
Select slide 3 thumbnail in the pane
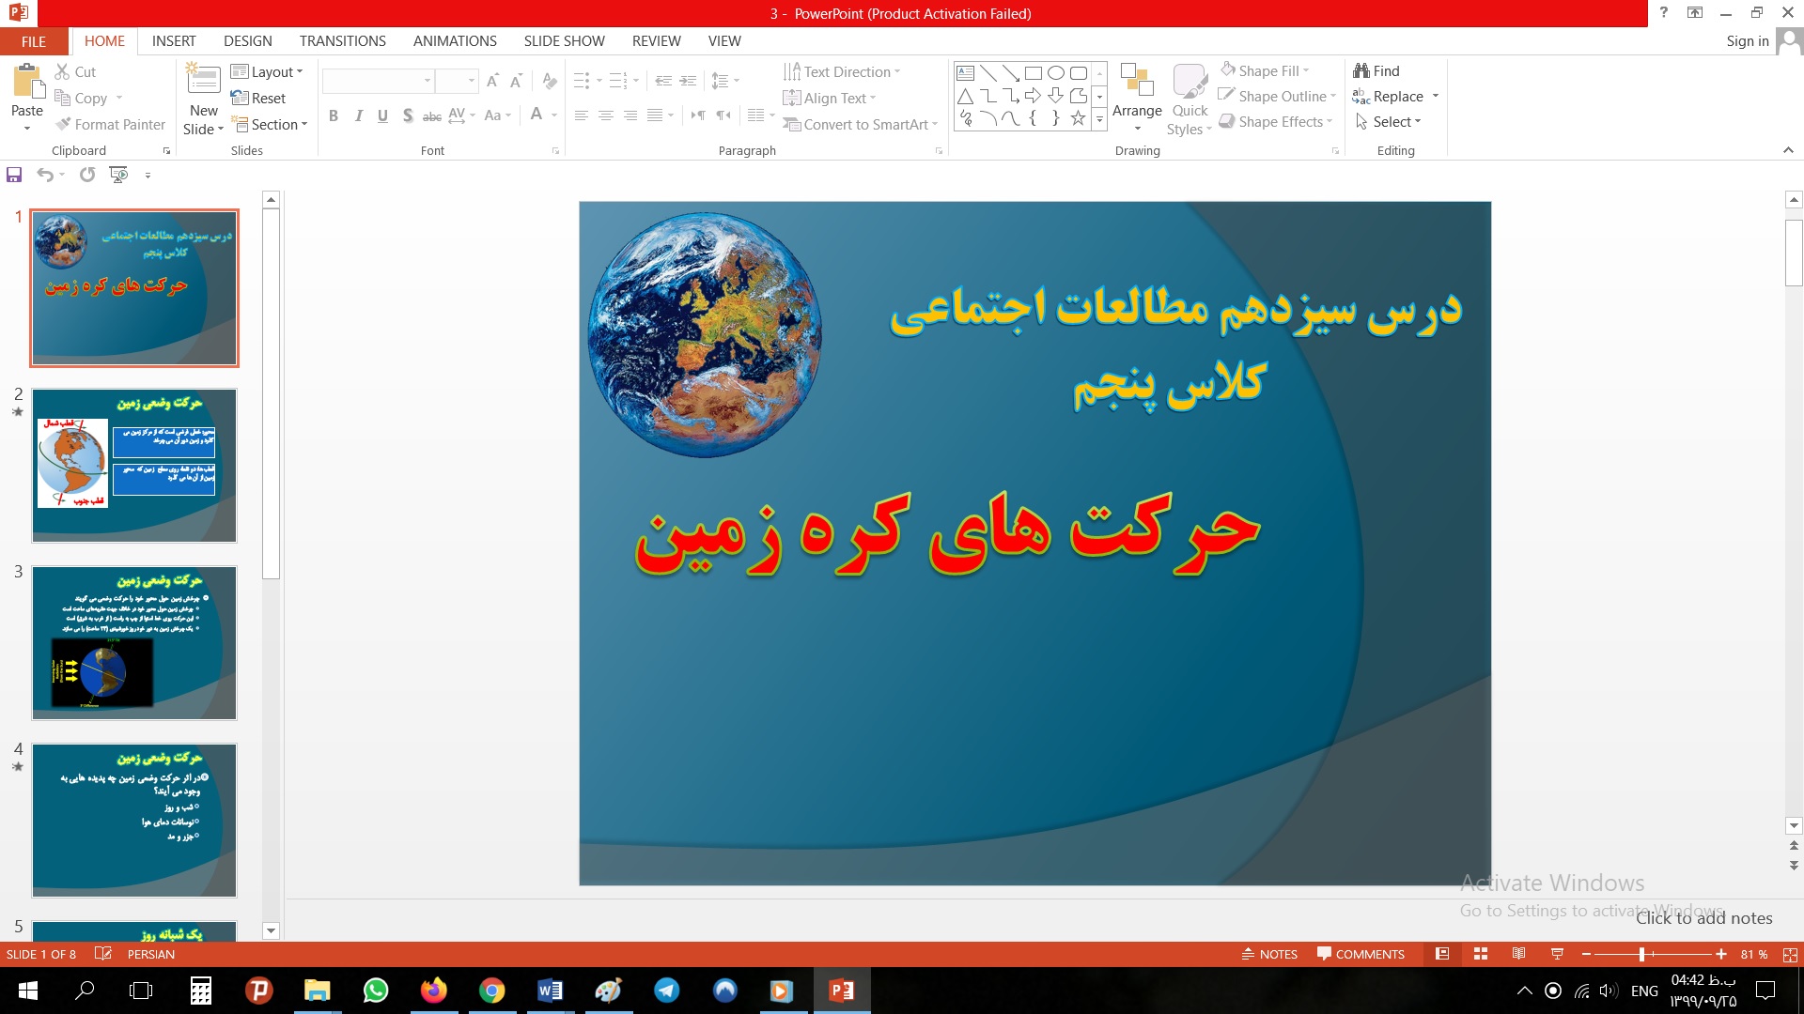[x=133, y=642]
